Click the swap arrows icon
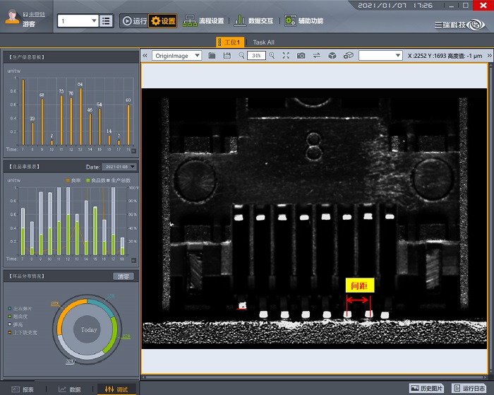 click(317, 55)
